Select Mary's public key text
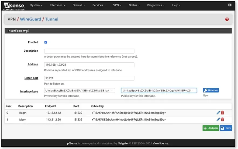 [129, 120]
